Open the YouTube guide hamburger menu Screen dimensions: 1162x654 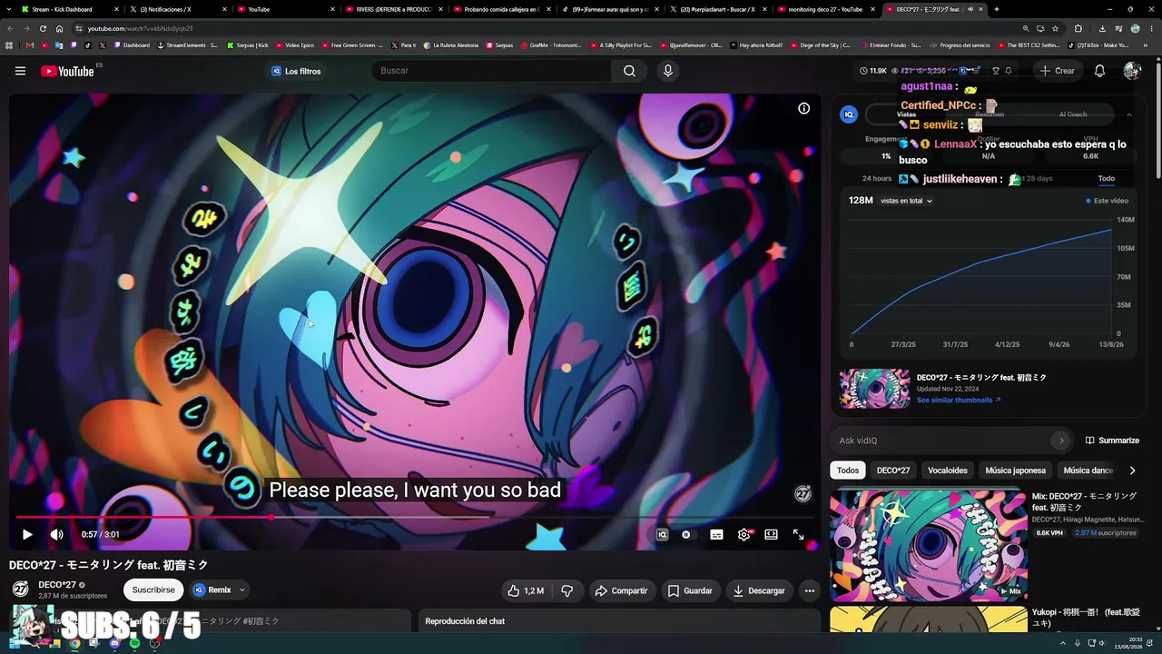coord(20,71)
